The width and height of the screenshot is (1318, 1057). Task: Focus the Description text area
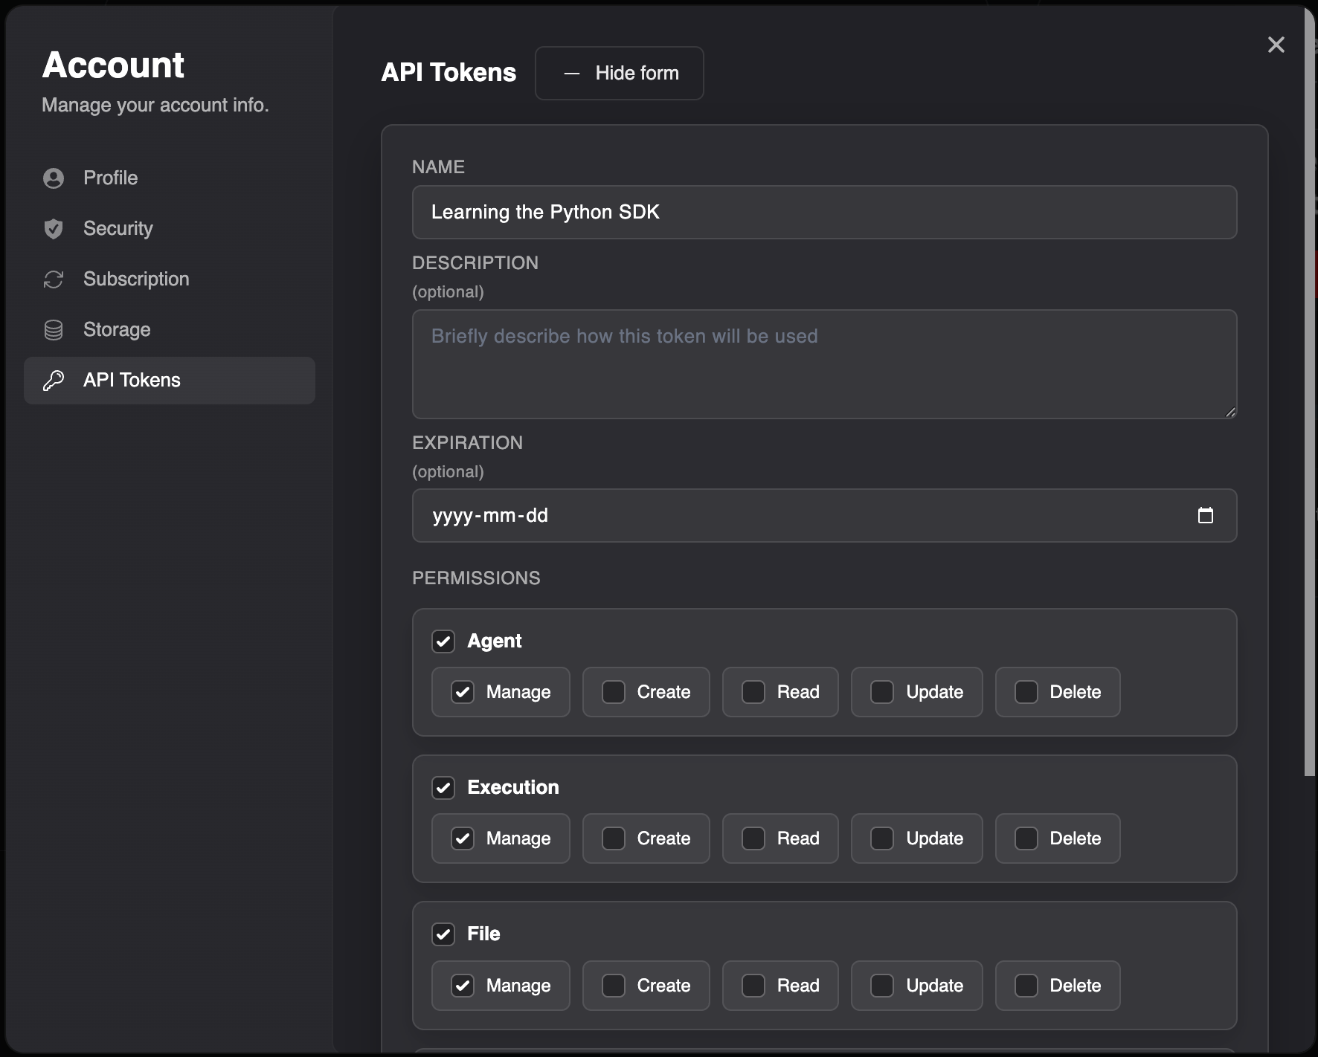(x=824, y=364)
